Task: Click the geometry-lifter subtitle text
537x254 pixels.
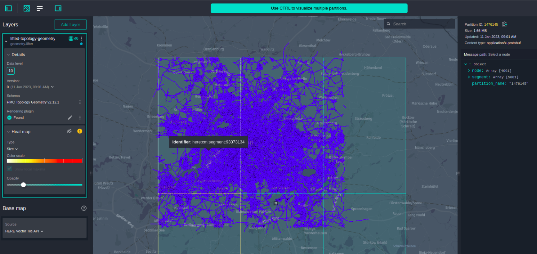Action: (22, 44)
